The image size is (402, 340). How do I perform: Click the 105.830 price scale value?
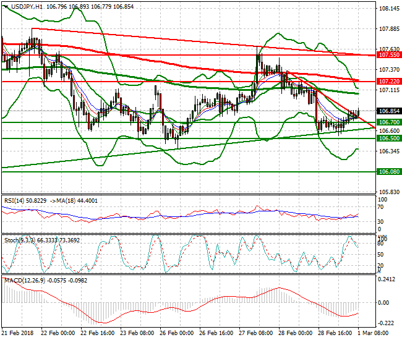point(389,192)
